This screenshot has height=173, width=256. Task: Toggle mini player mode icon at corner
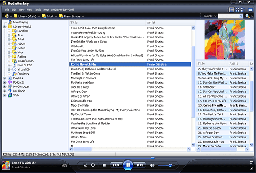click(252, 169)
